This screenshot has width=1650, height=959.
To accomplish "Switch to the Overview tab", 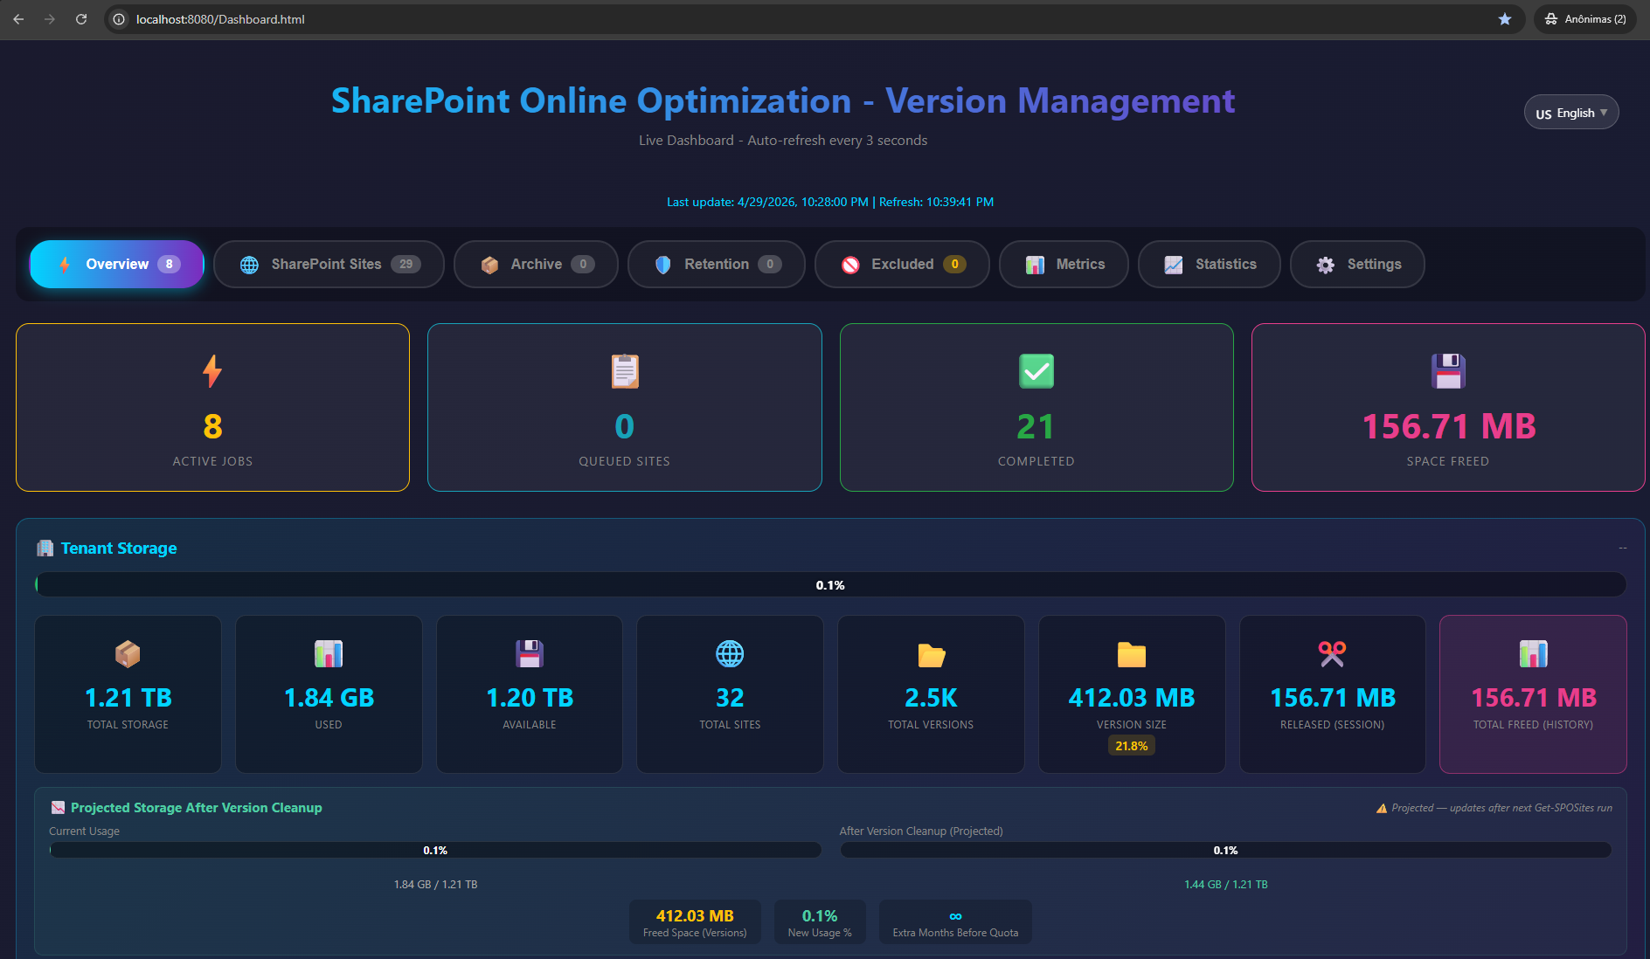I will pyautogui.click(x=117, y=264).
